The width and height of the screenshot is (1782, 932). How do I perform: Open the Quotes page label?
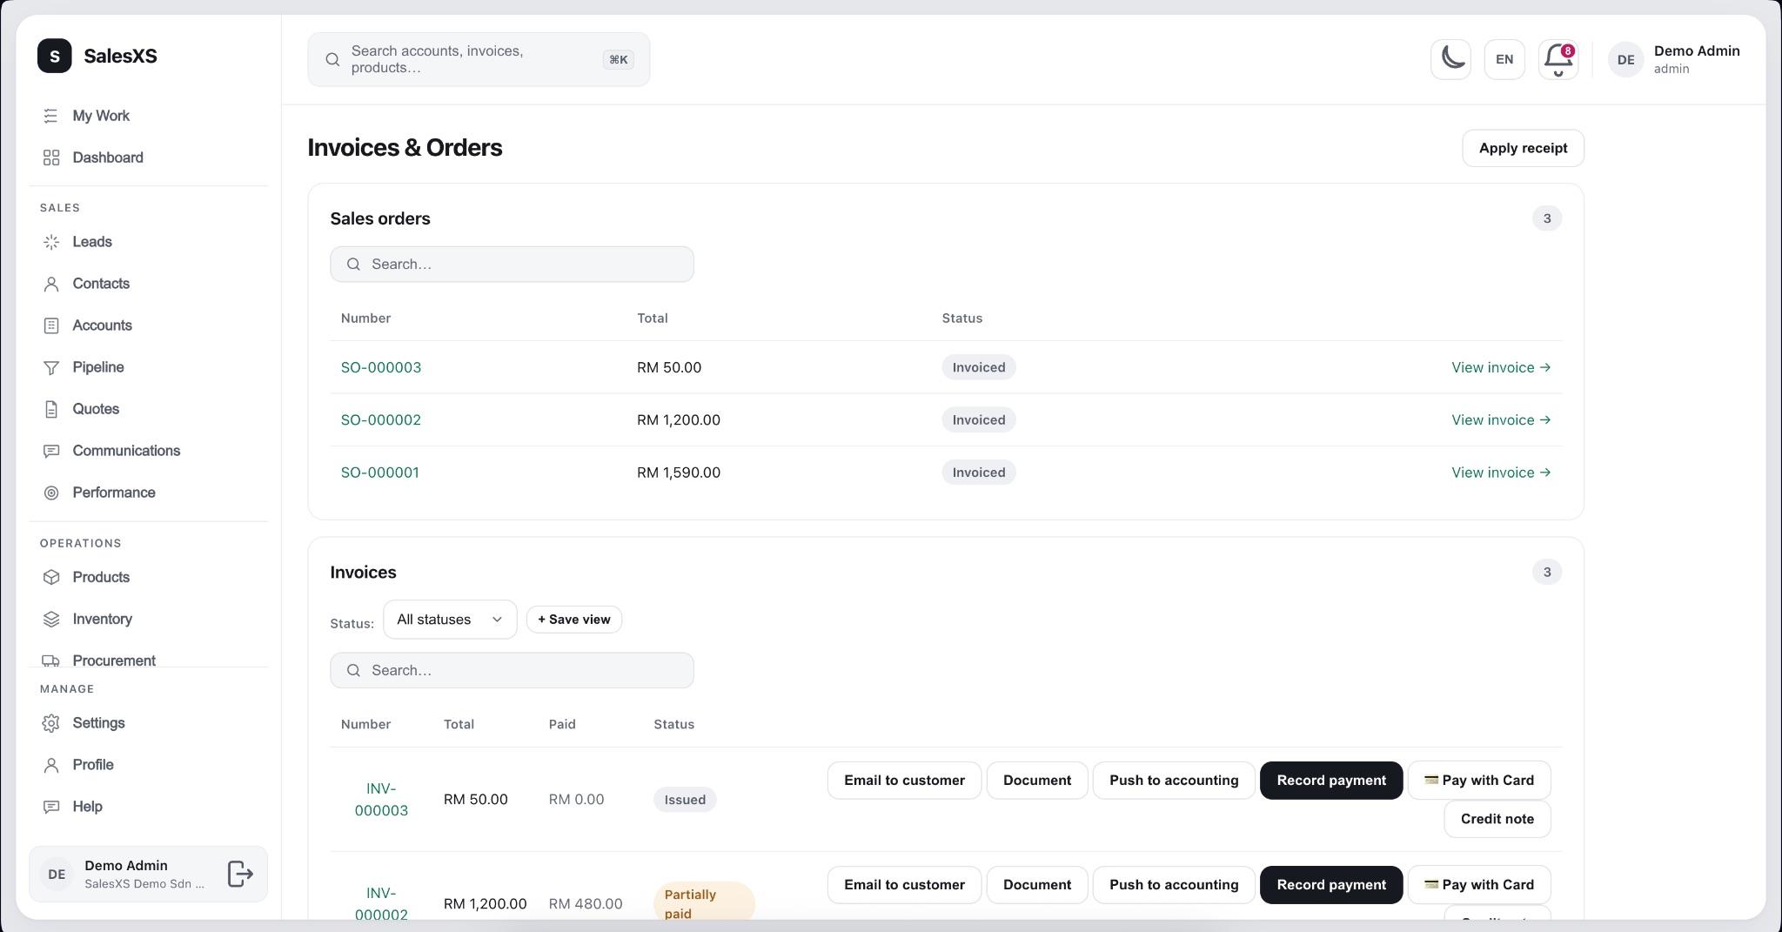tap(96, 409)
